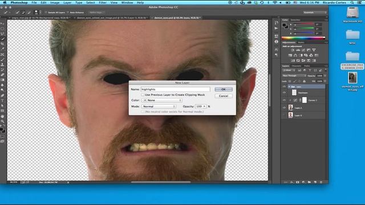Open Spotlight search in menu bar
This screenshot has height=205, width=365.
click(352, 2)
